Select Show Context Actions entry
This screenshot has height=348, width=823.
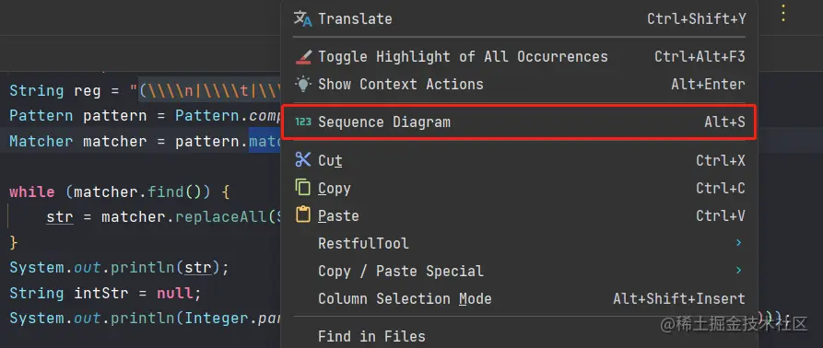pos(519,84)
